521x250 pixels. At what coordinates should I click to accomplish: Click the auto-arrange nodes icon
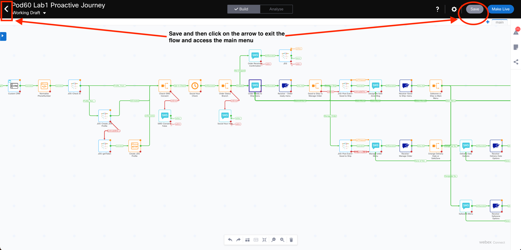[x=247, y=240]
